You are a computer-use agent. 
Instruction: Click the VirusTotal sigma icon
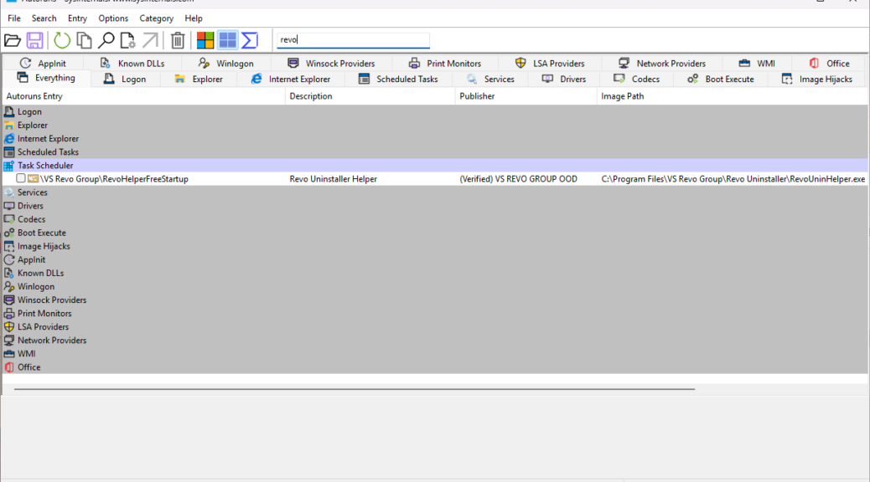[x=250, y=40]
